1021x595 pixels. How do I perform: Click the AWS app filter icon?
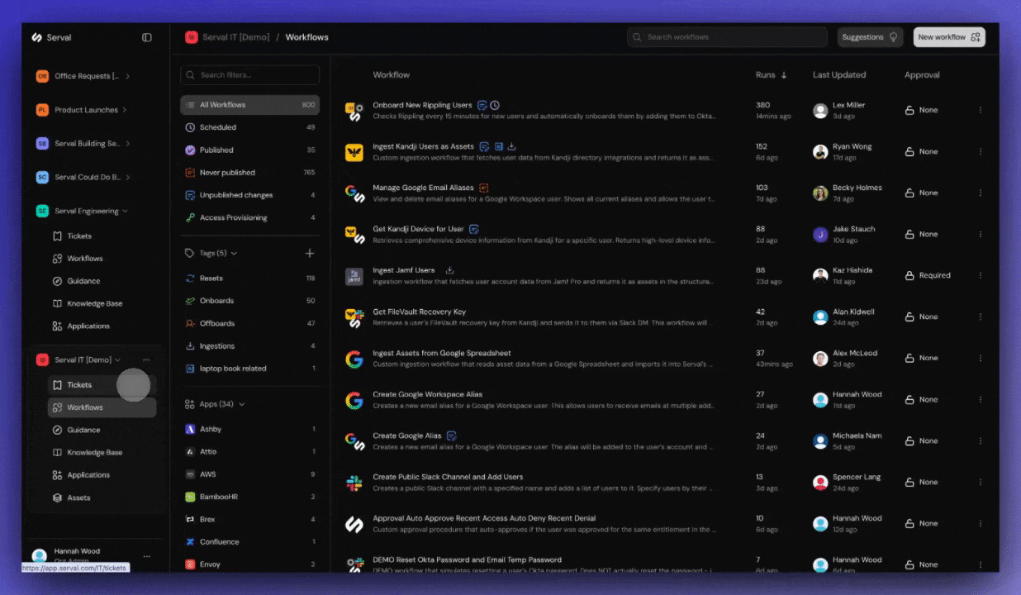[x=189, y=474]
